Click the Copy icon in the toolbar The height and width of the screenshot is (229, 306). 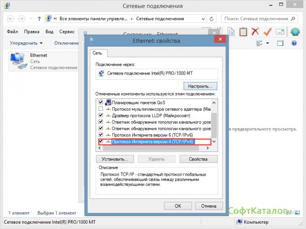coord(231,32)
